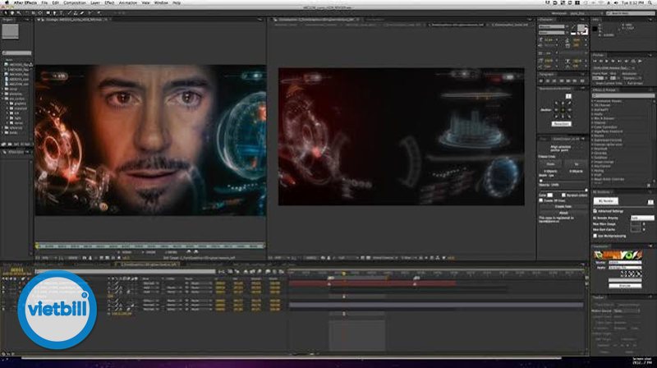This screenshot has height=368, width=657.
Task: Click Play in the Preview panel
Action: 607,61
